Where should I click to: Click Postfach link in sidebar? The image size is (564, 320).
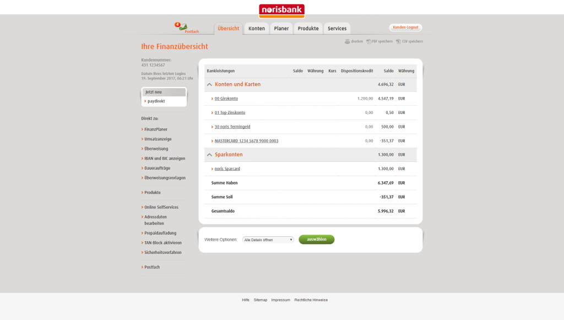(152, 268)
